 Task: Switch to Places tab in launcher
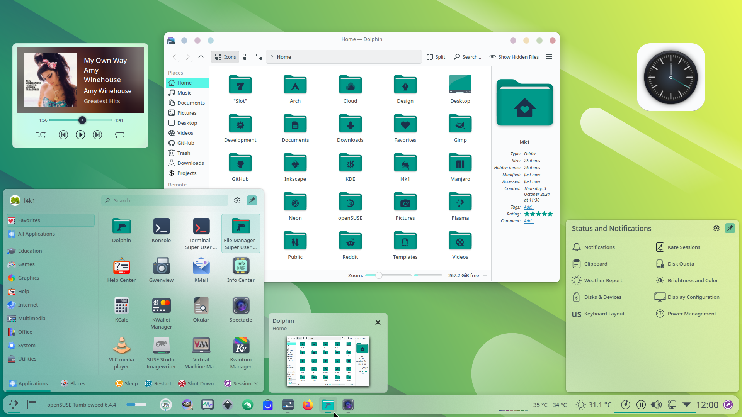[73, 383]
